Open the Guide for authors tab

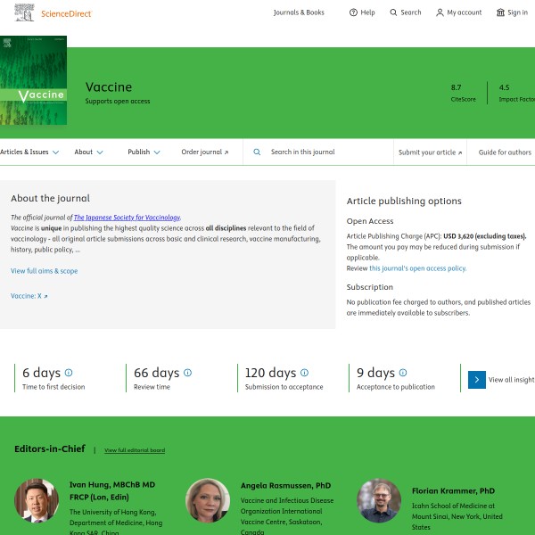click(x=505, y=152)
